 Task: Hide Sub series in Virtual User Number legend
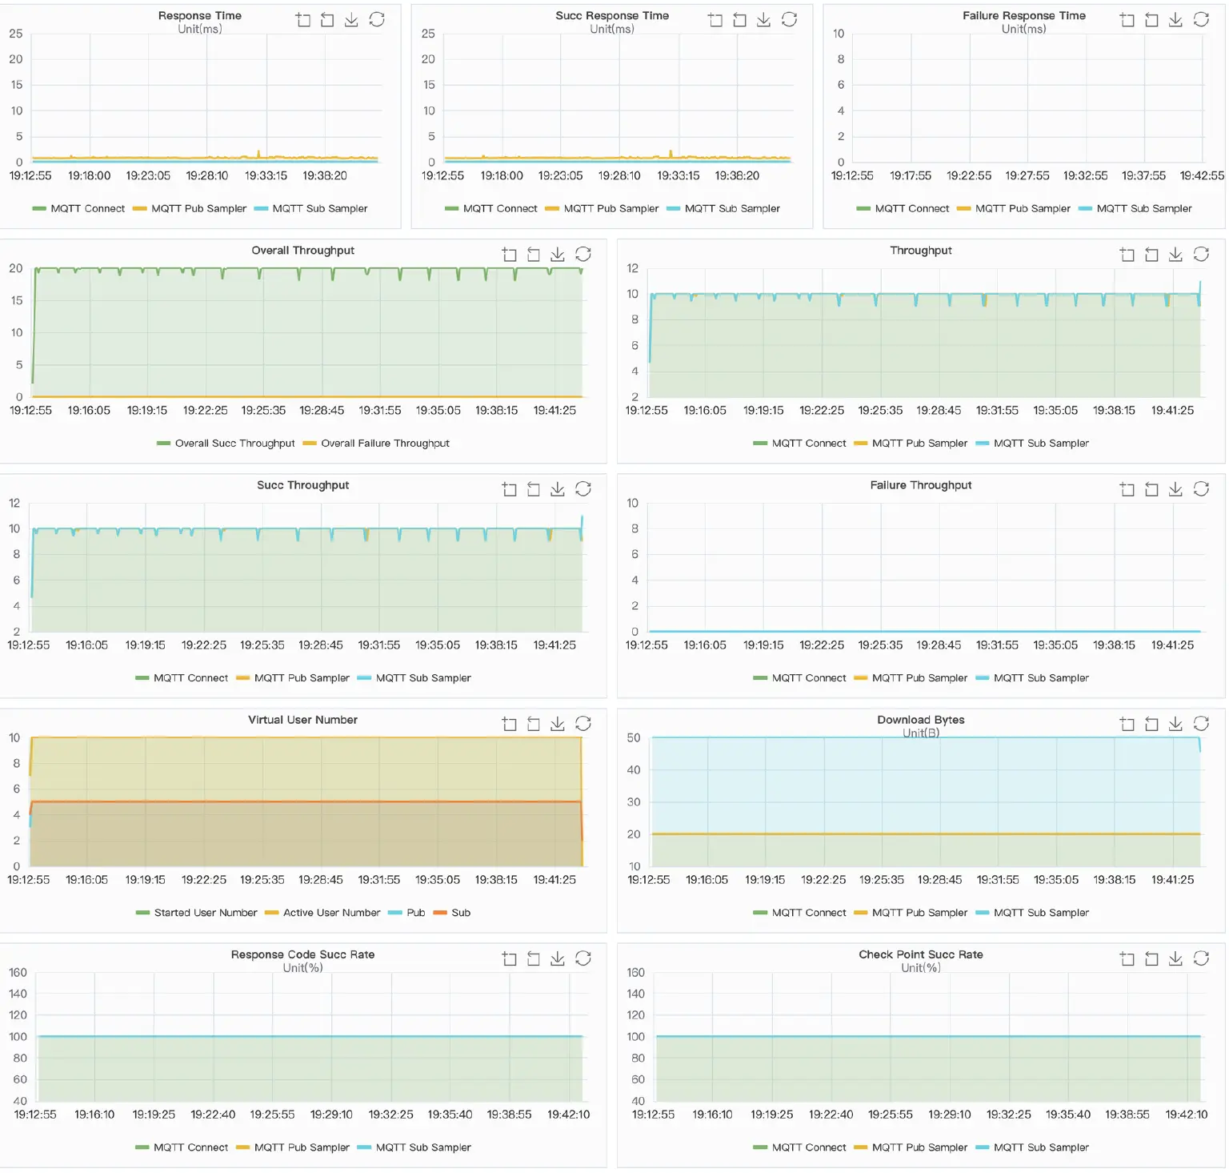(x=462, y=913)
